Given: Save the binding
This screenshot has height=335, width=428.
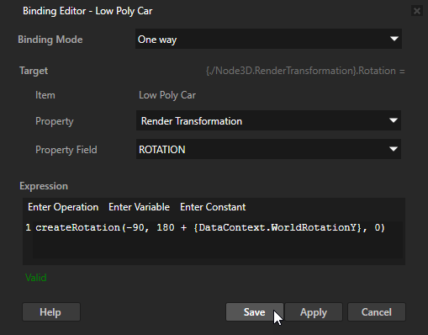Looking at the screenshot, I should point(255,311).
